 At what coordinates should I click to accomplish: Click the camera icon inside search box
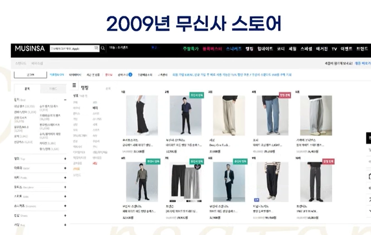pos(96,48)
